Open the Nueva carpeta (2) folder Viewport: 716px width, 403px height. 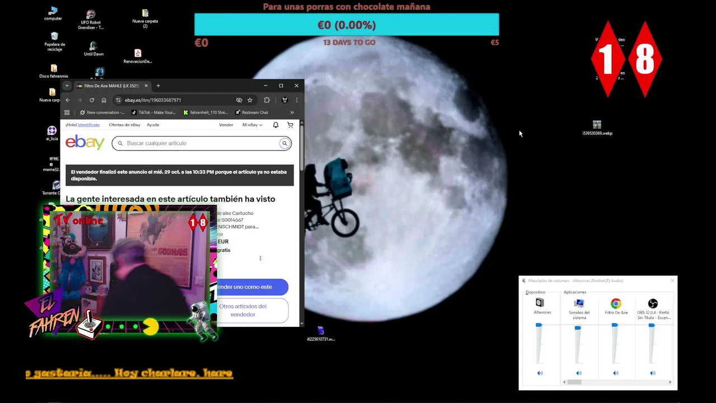(x=145, y=18)
